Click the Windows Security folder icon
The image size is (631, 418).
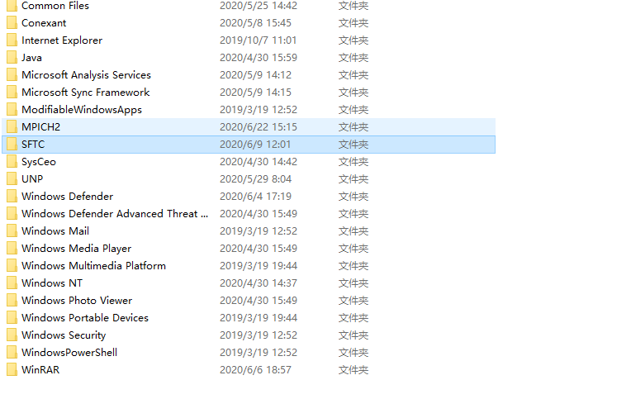pyautogui.click(x=12, y=335)
